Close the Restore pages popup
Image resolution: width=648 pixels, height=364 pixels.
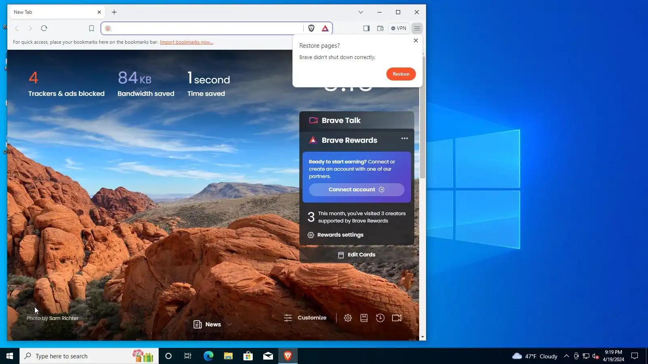pyautogui.click(x=416, y=40)
